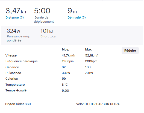Click the Calories row label

tap(12, 79)
